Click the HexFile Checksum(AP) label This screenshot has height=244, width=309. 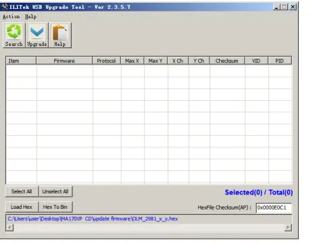point(224,208)
